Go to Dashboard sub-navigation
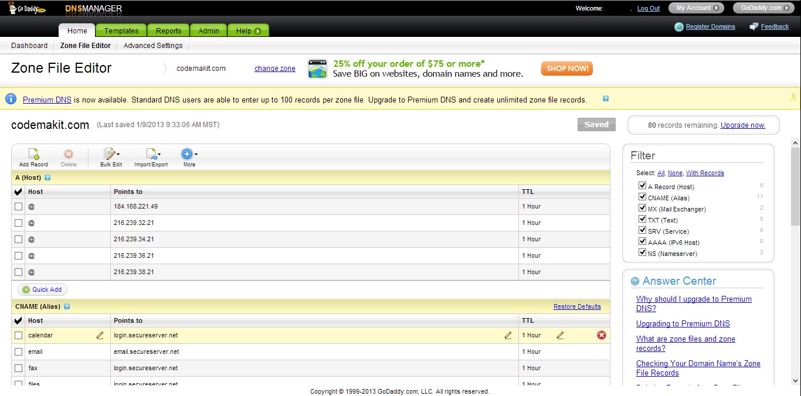 (x=29, y=46)
